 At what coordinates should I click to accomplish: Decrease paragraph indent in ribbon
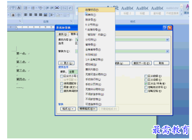point(47,8)
